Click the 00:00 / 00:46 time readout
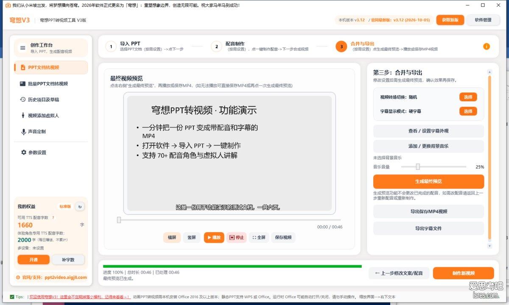This screenshot has width=509, height=305. [330, 227]
